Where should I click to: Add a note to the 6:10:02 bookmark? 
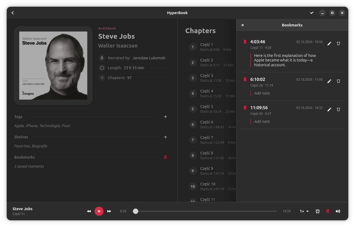262,93
